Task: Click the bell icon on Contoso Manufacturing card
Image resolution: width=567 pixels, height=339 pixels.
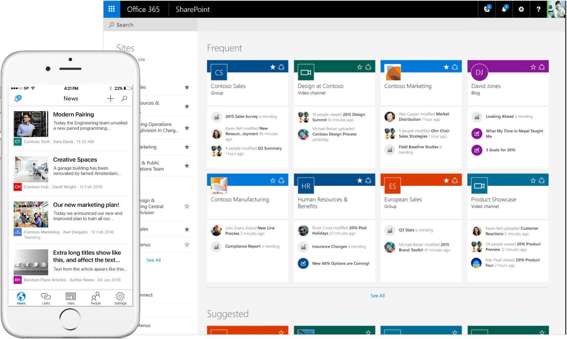Action: 281,180
